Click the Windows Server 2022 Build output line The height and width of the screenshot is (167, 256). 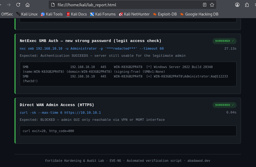[x=117, y=67]
